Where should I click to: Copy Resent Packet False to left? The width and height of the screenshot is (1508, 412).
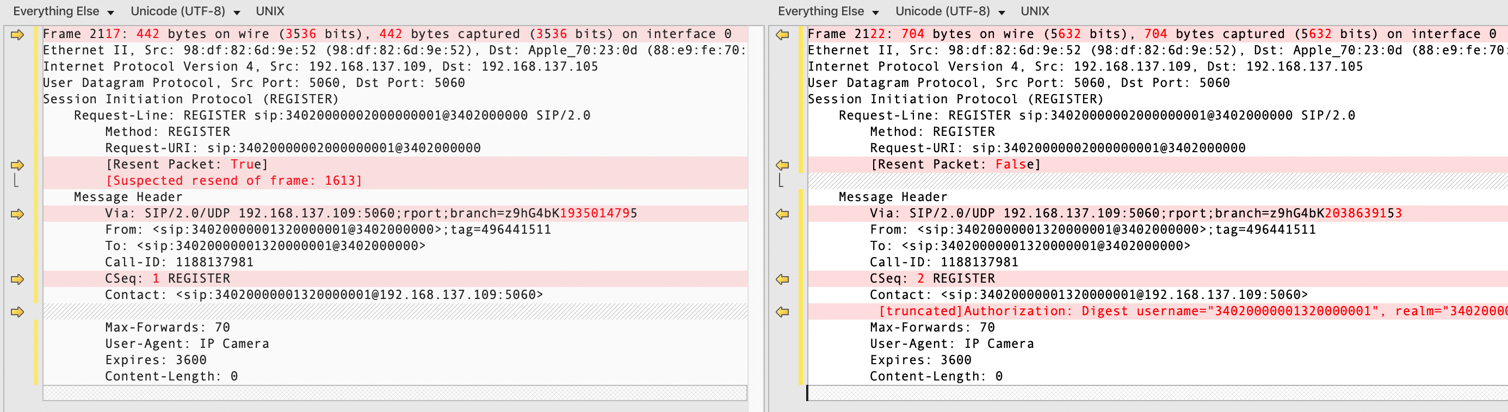click(783, 165)
